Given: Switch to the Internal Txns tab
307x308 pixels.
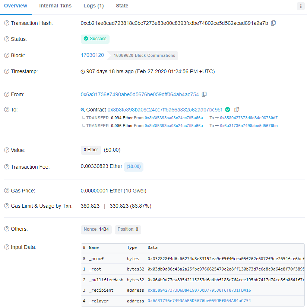Looking at the screenshot, I should pos(55,6).
